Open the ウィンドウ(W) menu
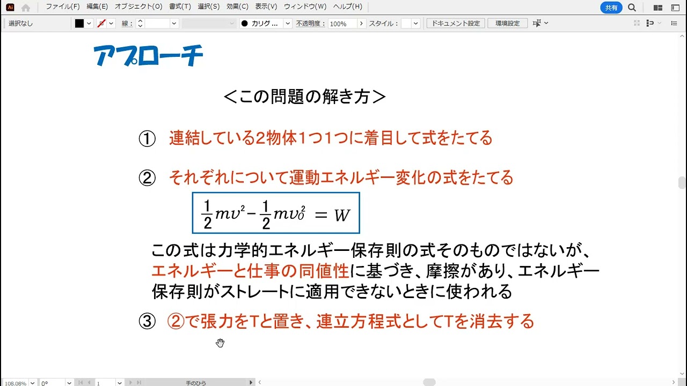This screenshot has width=687, height=386. (x=305, y=7)
